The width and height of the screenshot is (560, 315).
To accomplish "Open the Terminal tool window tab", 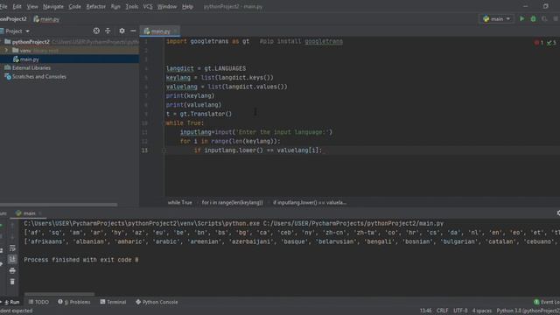I will click(x=113, y=302).
